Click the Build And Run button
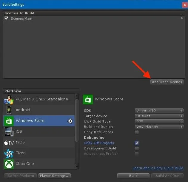Image resolution: width=188 pixels, height=182 pixels. (x=167, y=176)
